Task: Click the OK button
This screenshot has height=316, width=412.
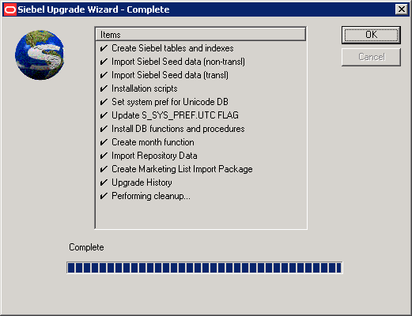Action: point(371,35)
